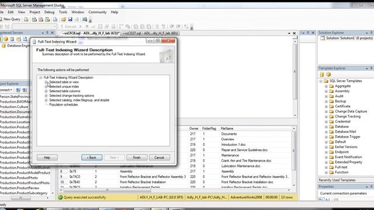Open the View menu
The image size is (374, 210).
coord(22,12)
